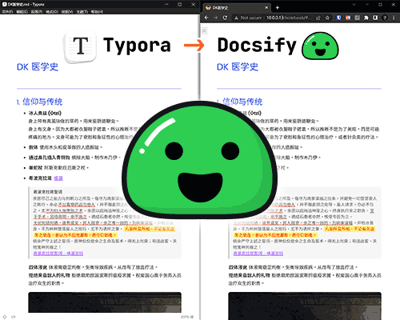The width and height of the screenshot is (400, 320).
Task: Open the 希波克拉底誓词 wiki link in Typora blockquote
Action: coord(58,254)
